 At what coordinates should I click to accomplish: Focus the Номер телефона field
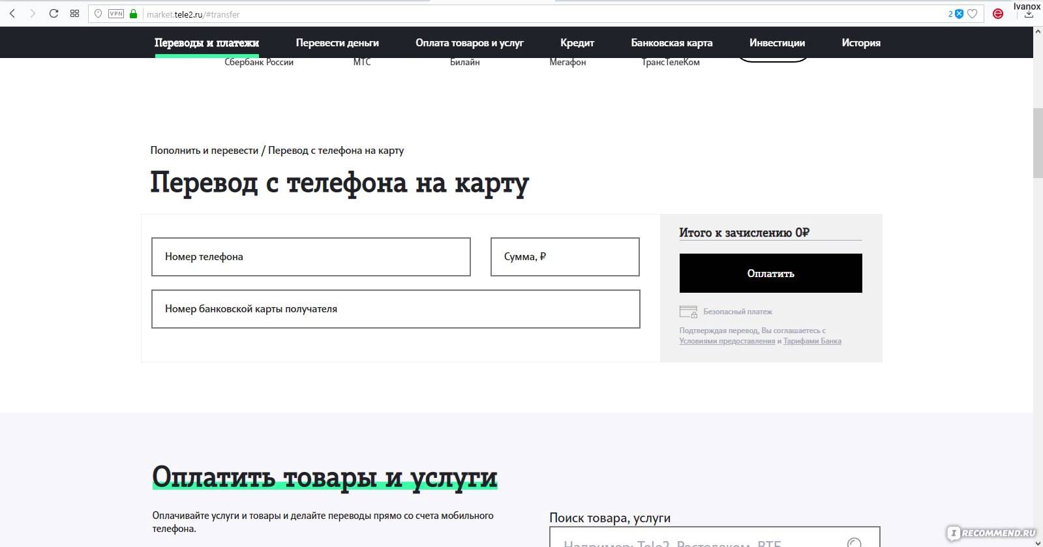311,257
